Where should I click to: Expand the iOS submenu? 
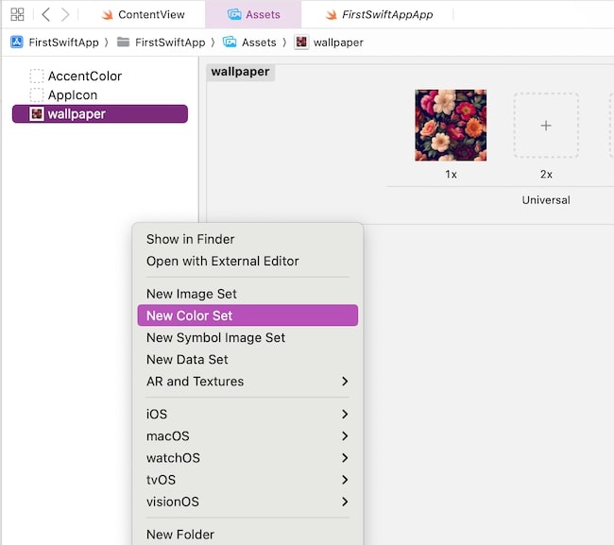click(247, 414)
